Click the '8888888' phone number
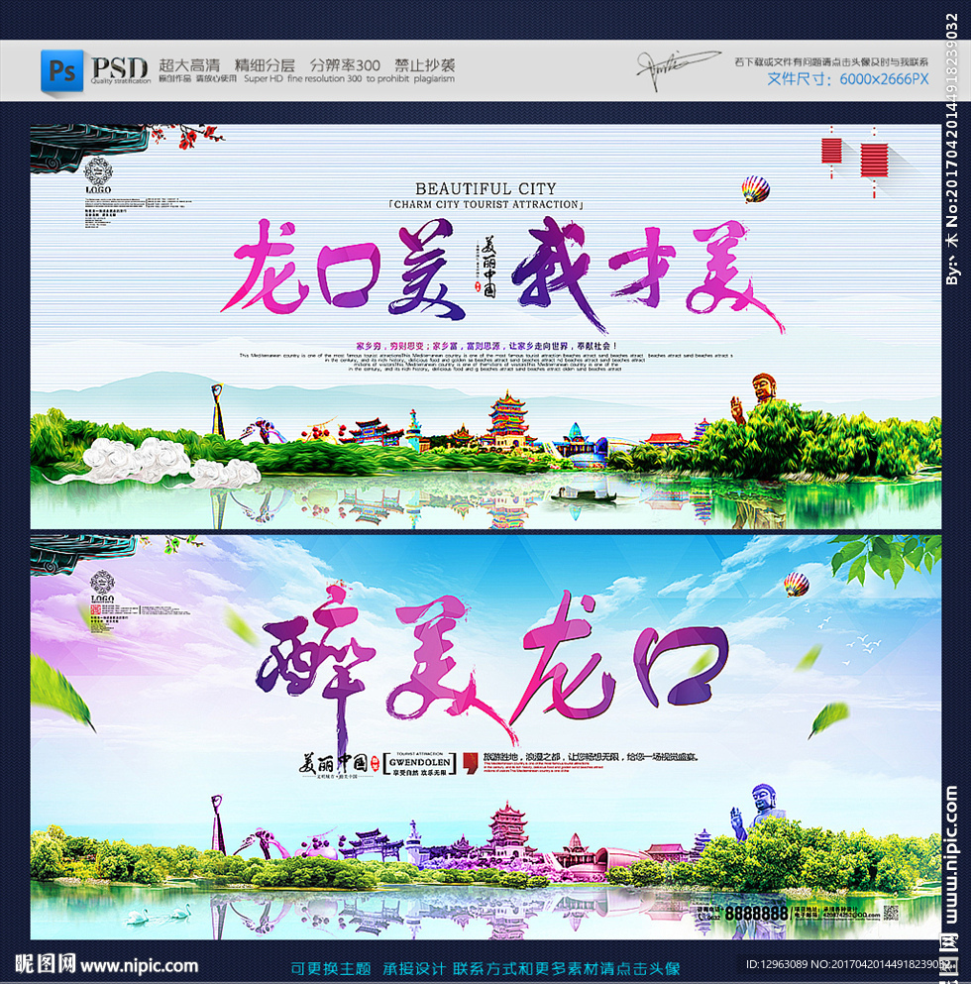 tap(756, 913)
